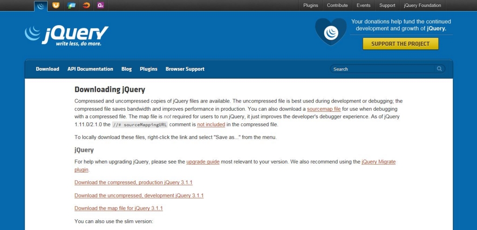Go to API Documentation nav item
The image size is (477, 230).
pyautogui.click(x=90, y=69)
